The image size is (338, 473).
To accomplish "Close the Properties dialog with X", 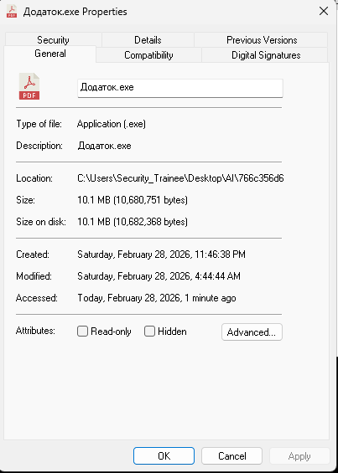I will pos(324,12).
